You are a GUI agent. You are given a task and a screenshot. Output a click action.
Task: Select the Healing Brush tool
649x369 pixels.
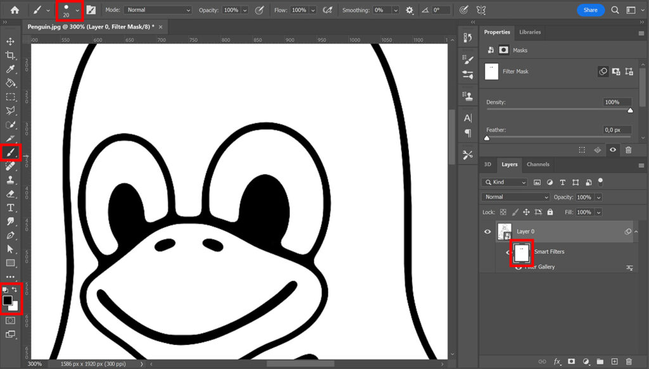(x=10, y=166)
